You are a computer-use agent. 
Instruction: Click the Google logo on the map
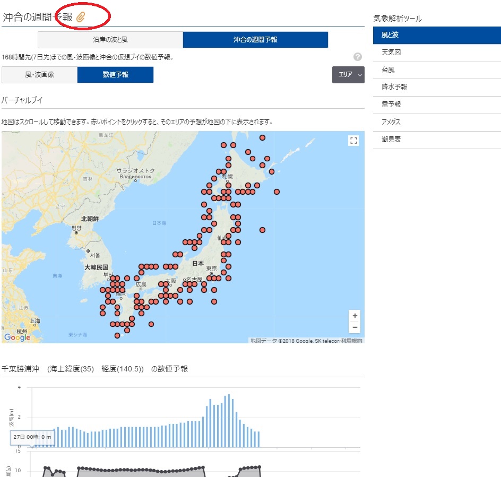pos(18,337)
